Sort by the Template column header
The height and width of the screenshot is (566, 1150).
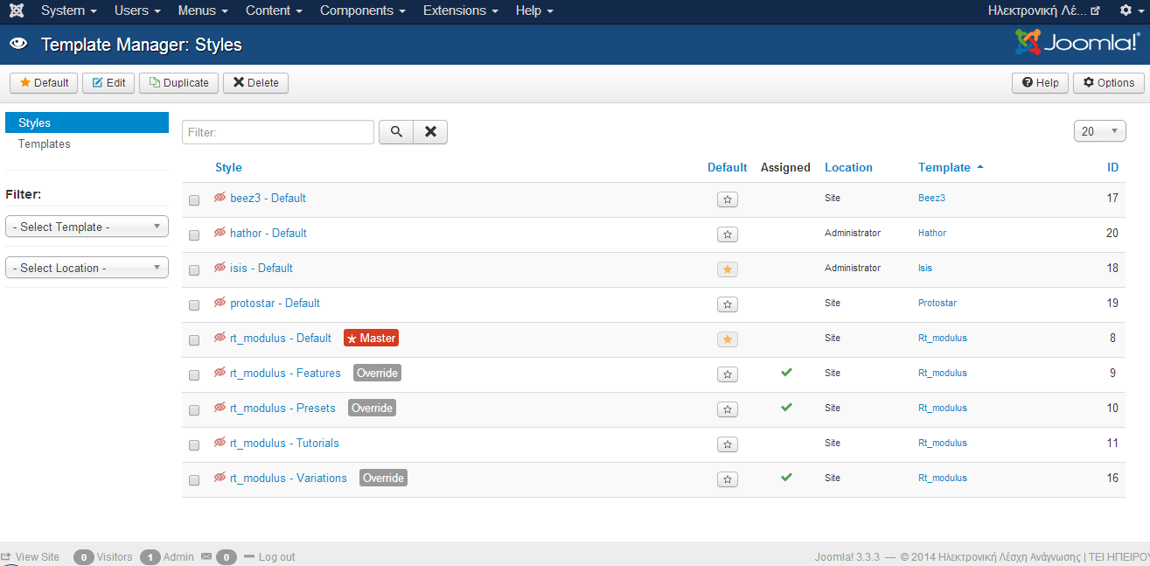coord(944,167)
